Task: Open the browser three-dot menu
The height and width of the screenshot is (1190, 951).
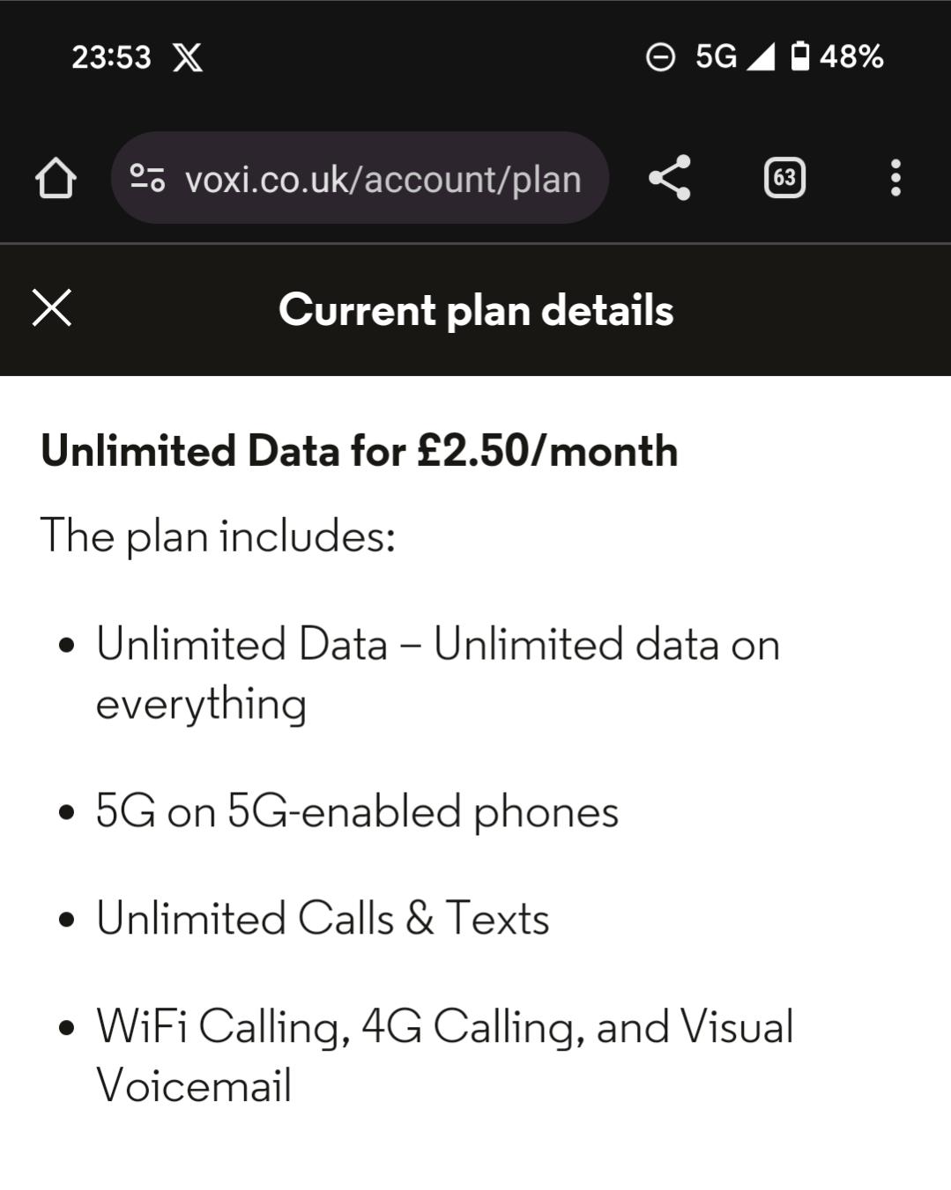Action: (x=895, y=178)
